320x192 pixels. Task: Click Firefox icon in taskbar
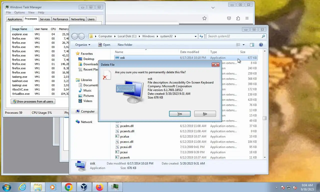pos(99,187)
